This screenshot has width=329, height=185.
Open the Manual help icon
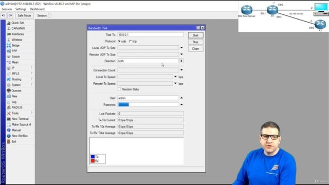[9, 130]
